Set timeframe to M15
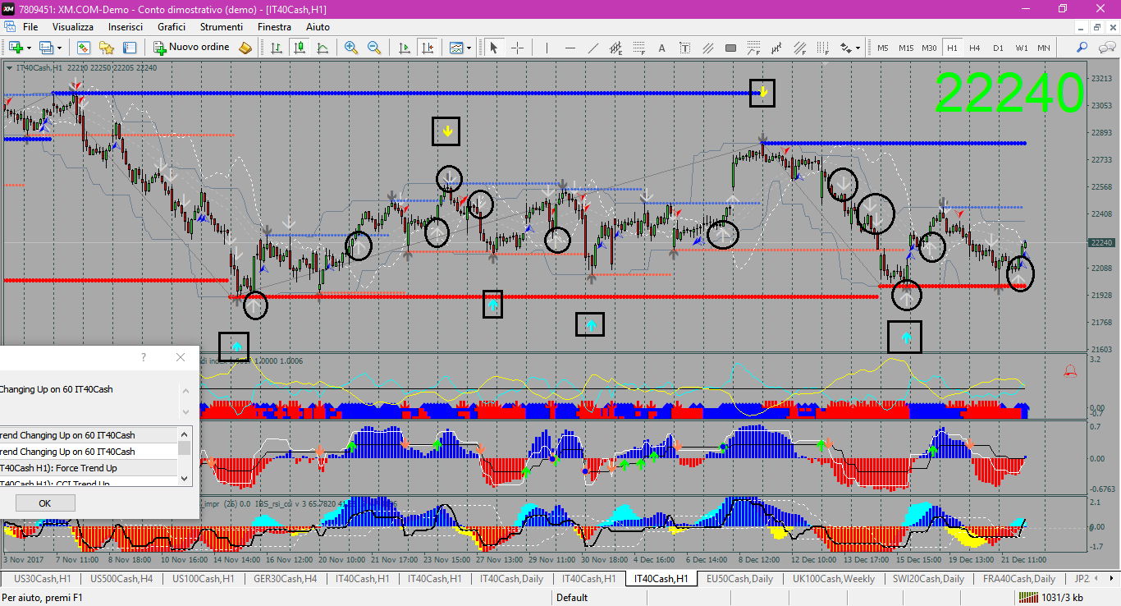This screenshot has height=606, width=1121. click(x=906, y=48)
